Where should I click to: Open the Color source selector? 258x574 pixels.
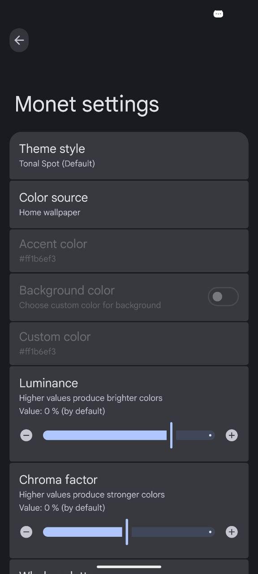[x=129, y=204]
